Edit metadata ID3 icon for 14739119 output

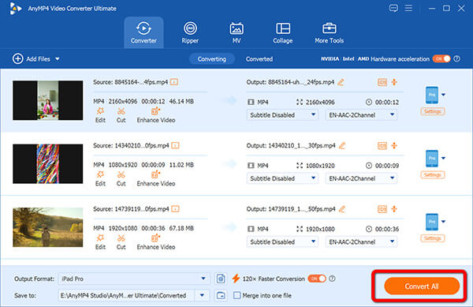point(382,209)
